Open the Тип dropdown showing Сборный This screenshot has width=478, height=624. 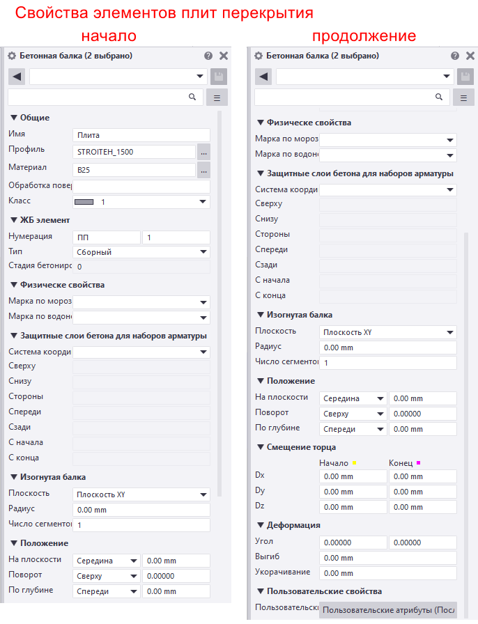click(x=141, y=252)
